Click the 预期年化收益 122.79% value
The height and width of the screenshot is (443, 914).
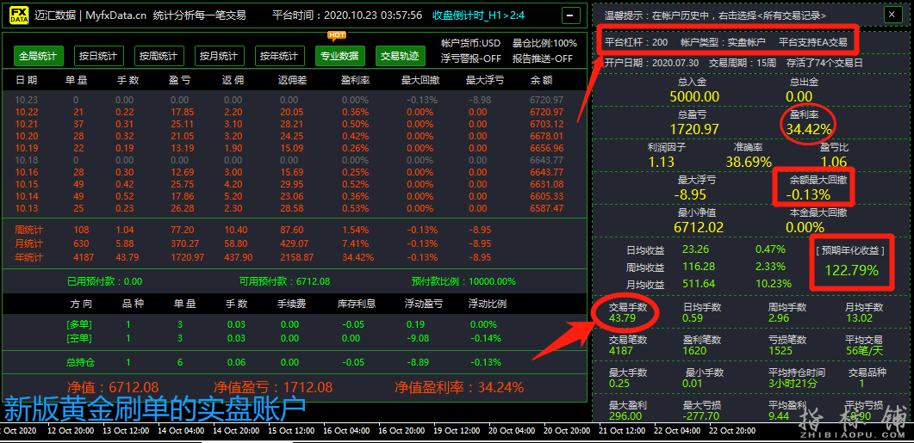click(x=853, y=270)
